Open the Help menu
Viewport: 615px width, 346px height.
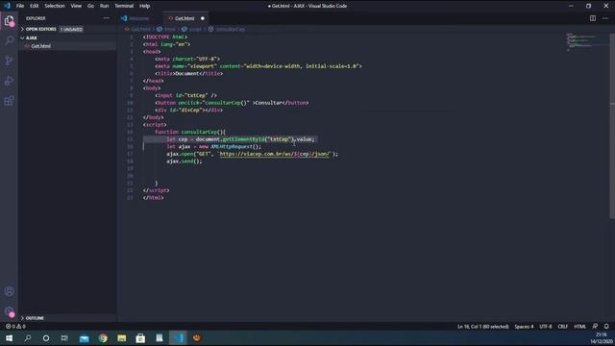point(145,6)
